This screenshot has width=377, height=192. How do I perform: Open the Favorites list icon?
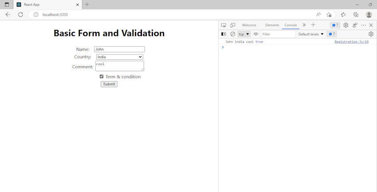[x=343, y=15]
